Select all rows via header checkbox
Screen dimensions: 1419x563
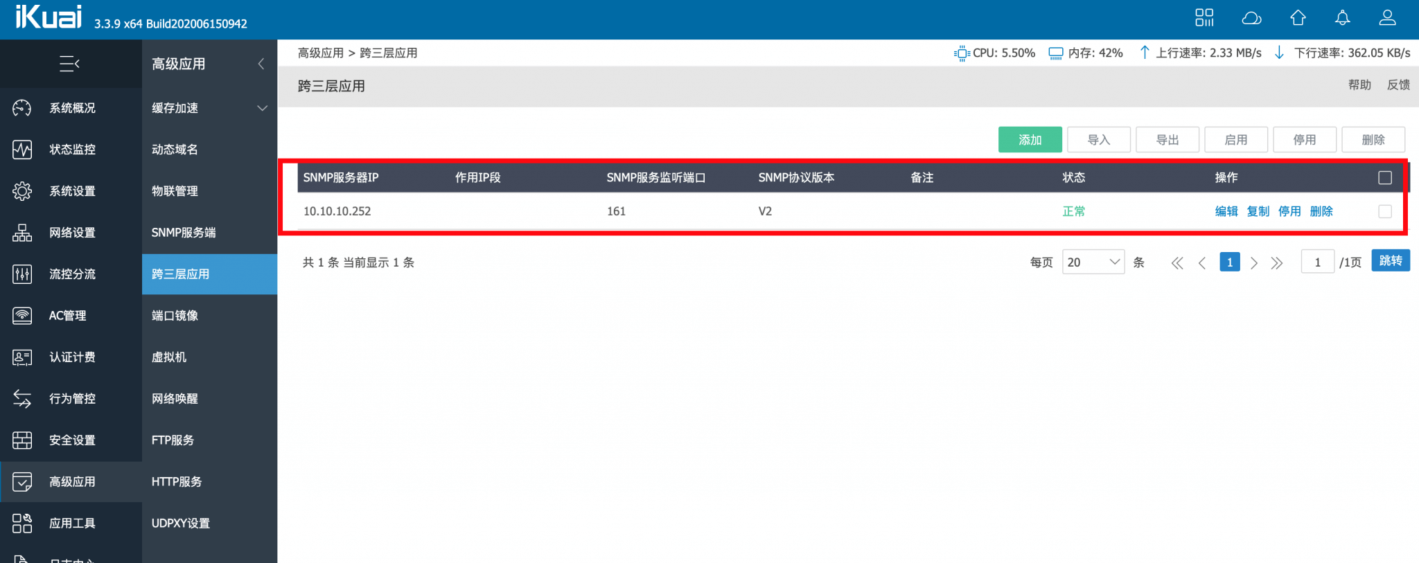1384,178
